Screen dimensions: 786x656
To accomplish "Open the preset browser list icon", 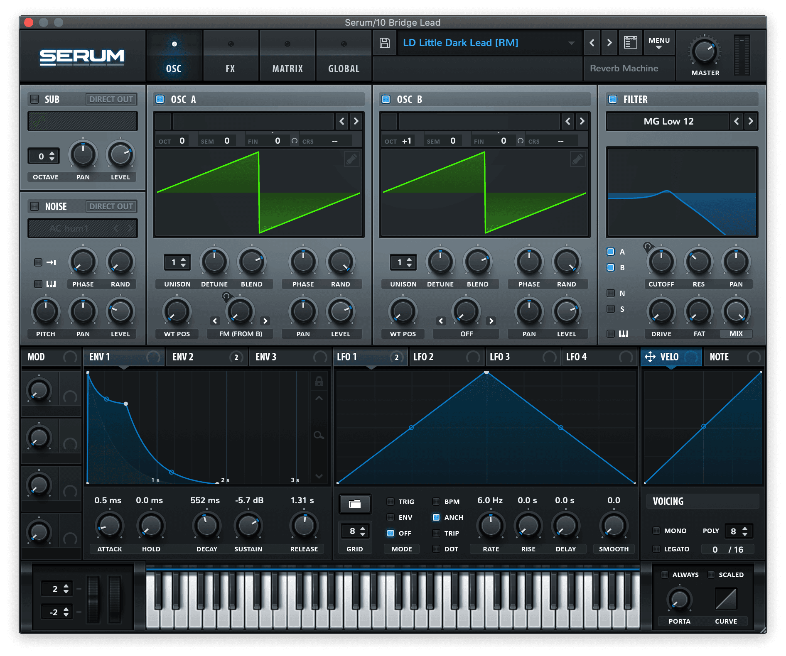I will [x=630, y=43].
